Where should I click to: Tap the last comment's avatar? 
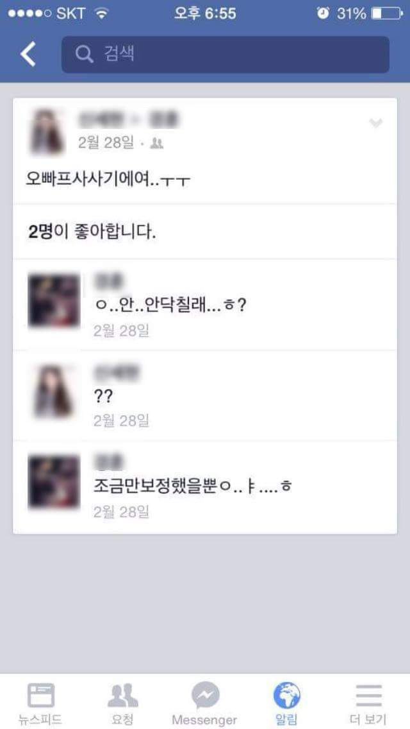point(54,482)
